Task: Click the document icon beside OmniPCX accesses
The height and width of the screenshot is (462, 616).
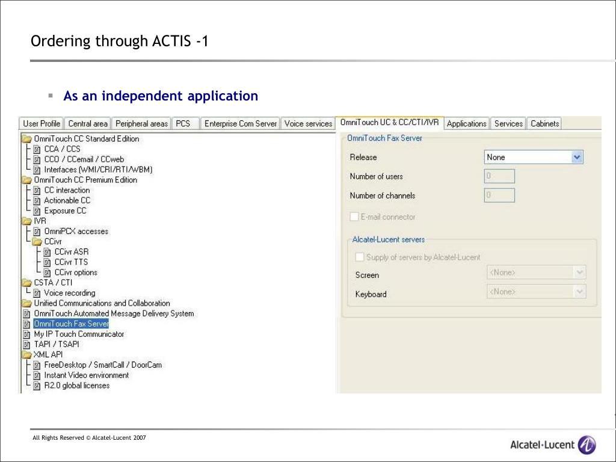Action: (x=37, y=232)
